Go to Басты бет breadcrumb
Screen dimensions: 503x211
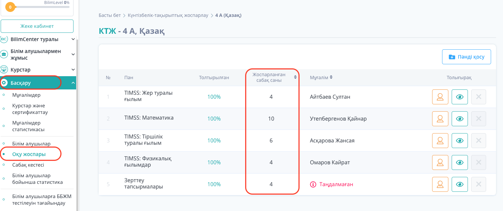tap(110, 15)
